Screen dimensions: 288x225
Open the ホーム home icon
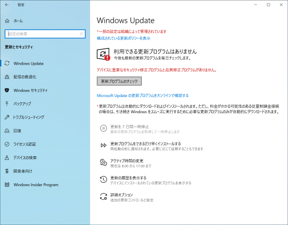coord(7,21)
